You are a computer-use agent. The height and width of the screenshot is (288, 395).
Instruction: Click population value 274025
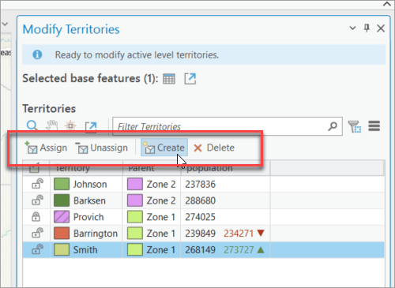pyautogui.click(x=201, y=217)
